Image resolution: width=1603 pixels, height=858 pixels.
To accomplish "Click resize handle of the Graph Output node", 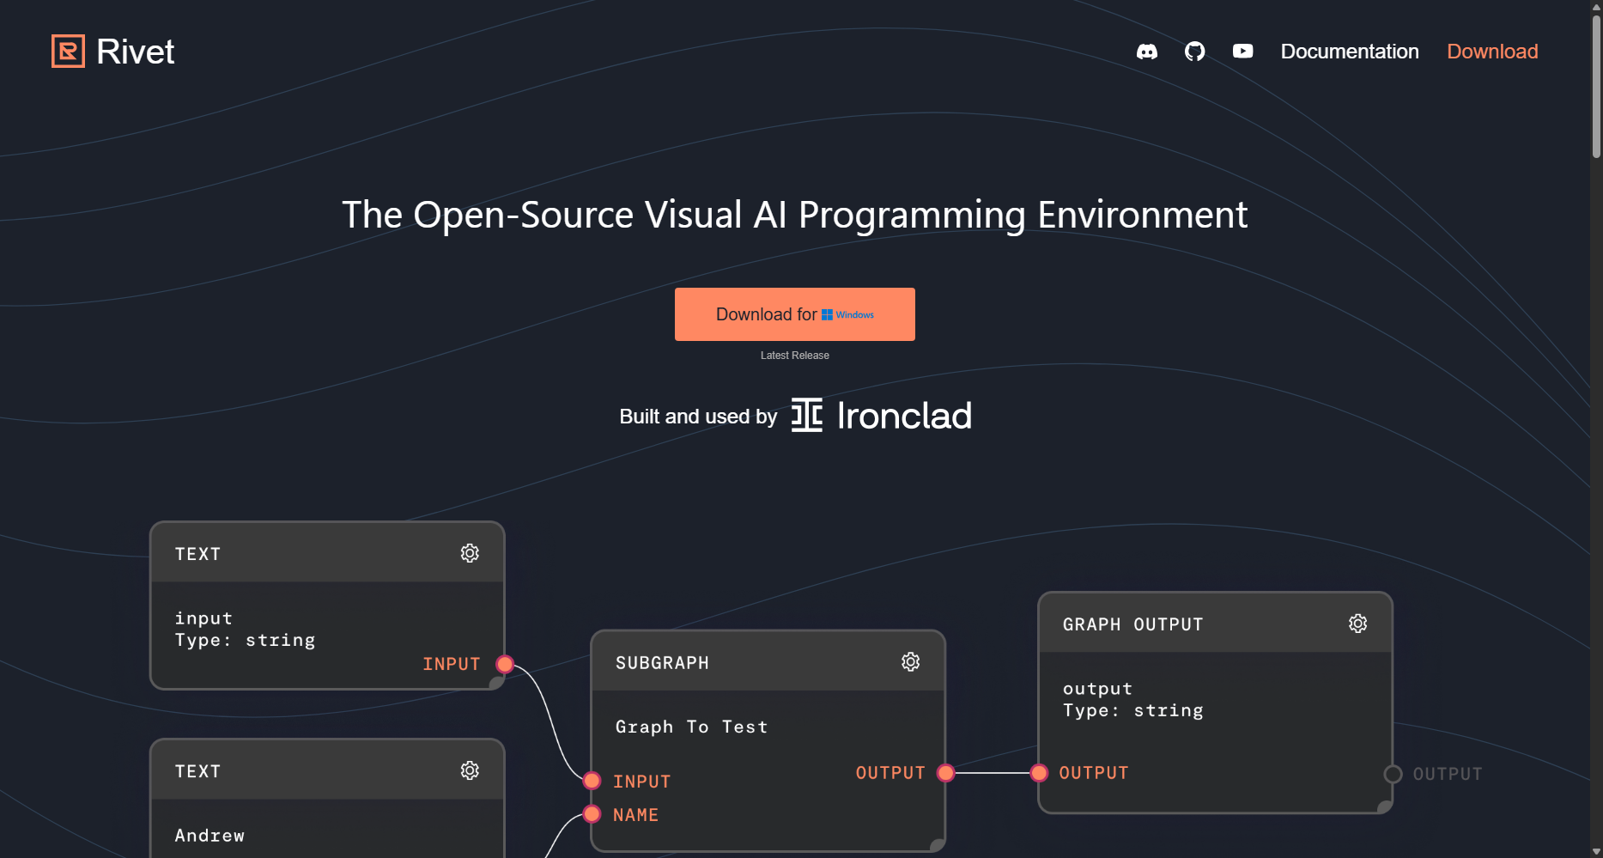I will [x=1384, y=806].
